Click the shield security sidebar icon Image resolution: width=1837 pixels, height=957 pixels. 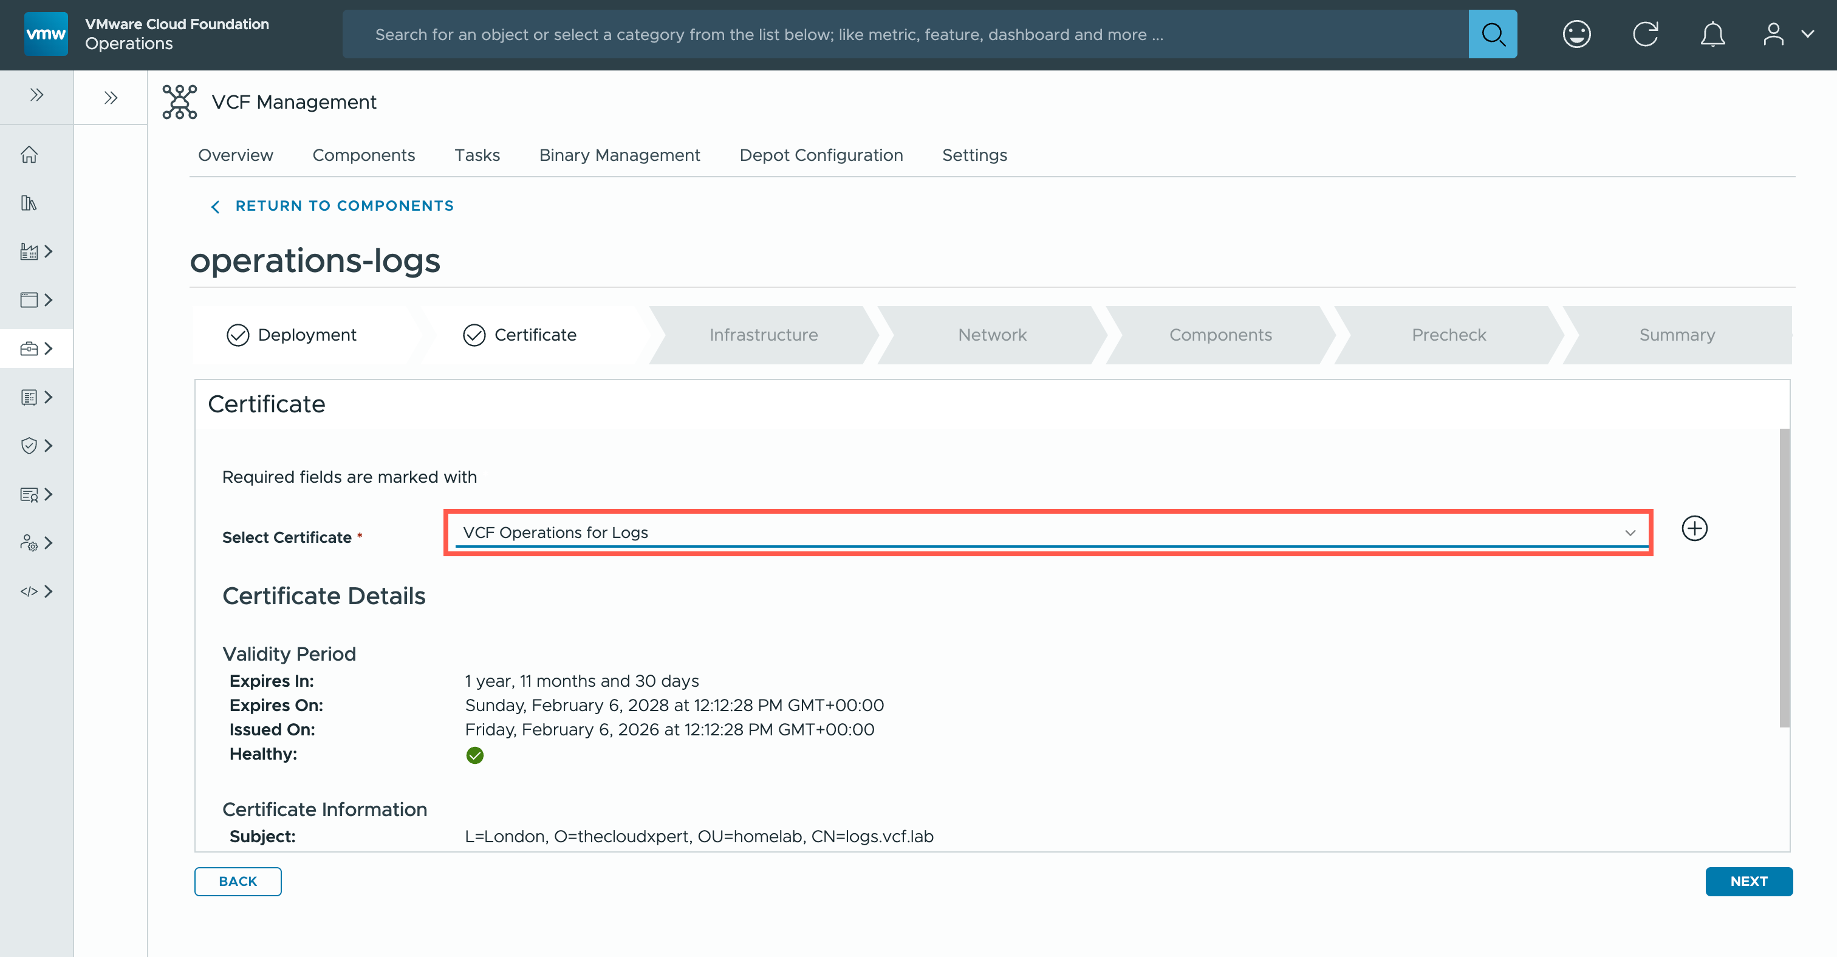pyautogui.click(x=29, y=446)
